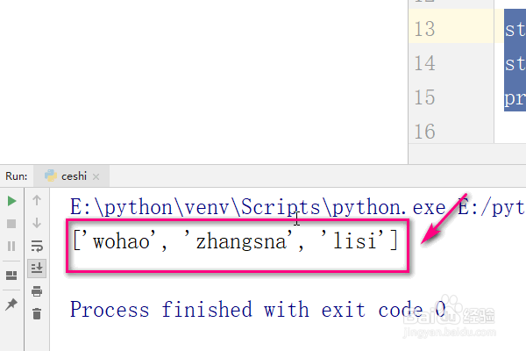This screenshot has width=526, height=351.
Task: Restore the run panel layout
Action: click(x=11, y=276)
